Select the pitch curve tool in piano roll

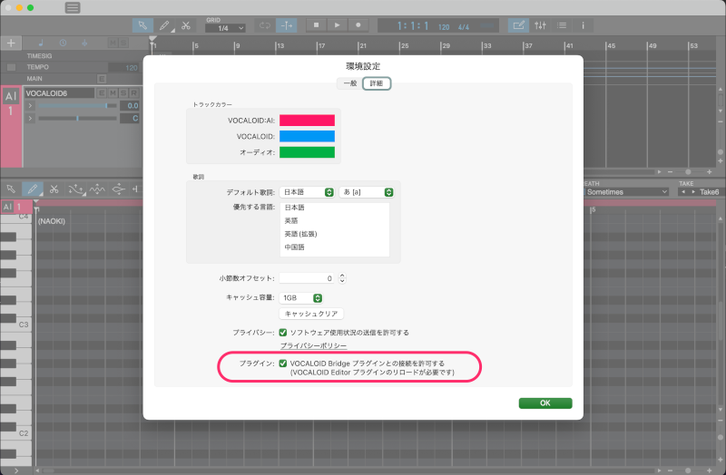(x=75, y=189)
